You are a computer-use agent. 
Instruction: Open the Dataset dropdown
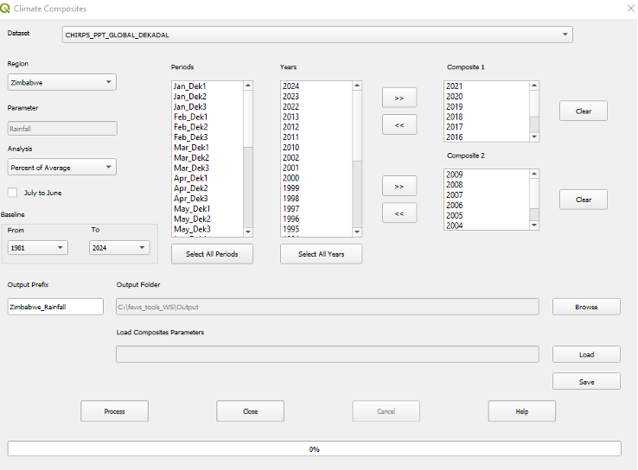click(x=318, y=35)
